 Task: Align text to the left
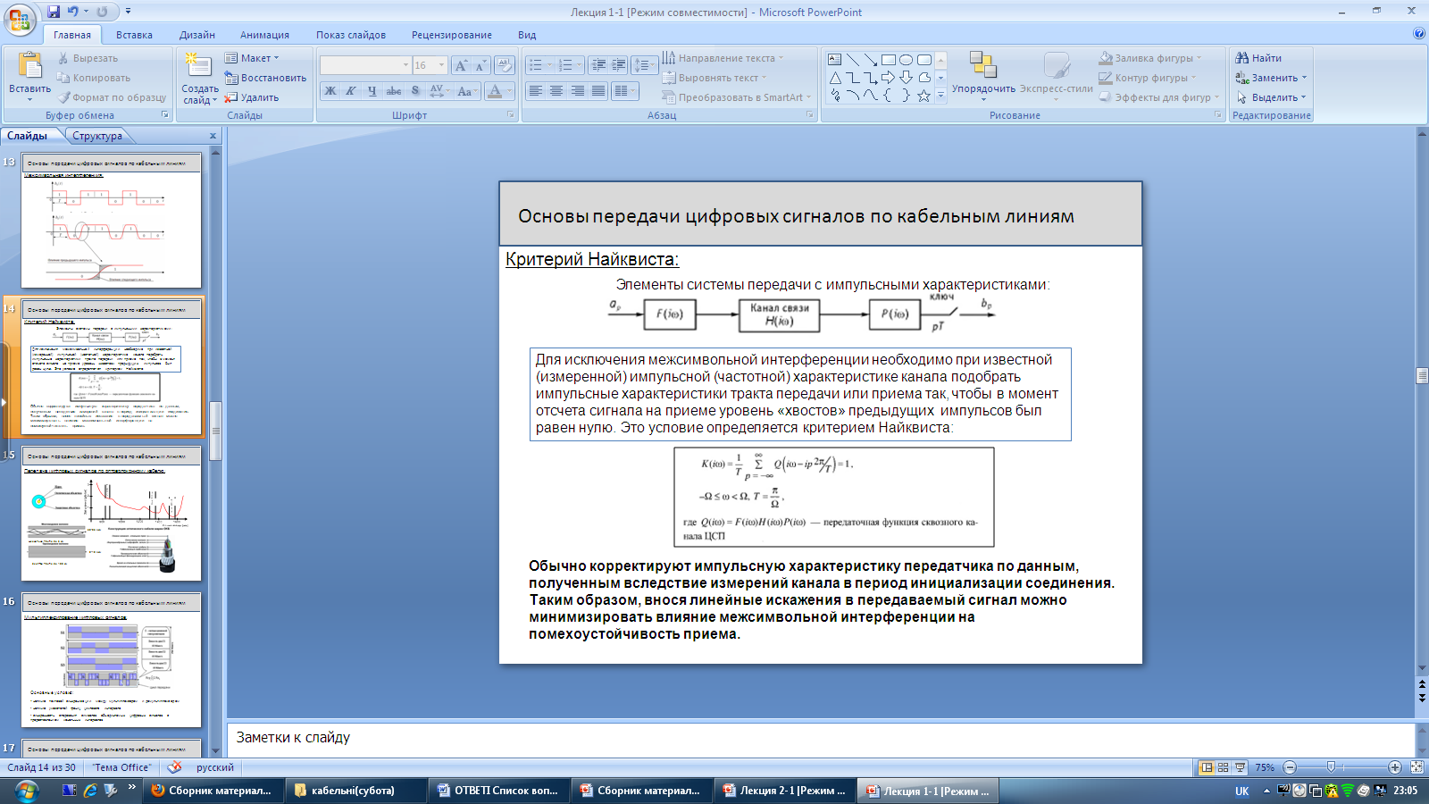536,90
